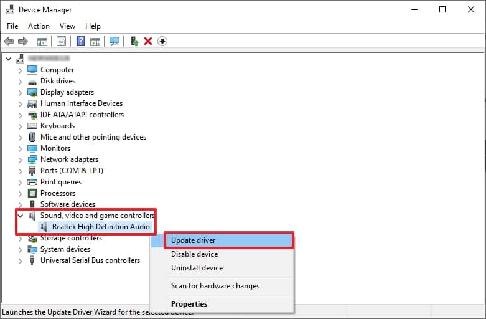
Task: Select the Ports (COM & LPT) row
Action: click(72, 171)
